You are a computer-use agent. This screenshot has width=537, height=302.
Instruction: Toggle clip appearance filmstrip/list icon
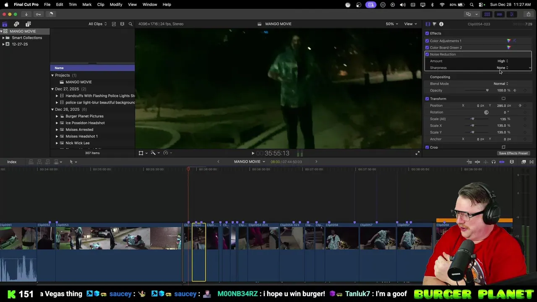point(114,24)
